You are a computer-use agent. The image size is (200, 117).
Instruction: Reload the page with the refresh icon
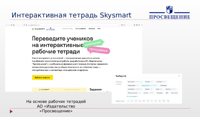click(x=11, y=25)
